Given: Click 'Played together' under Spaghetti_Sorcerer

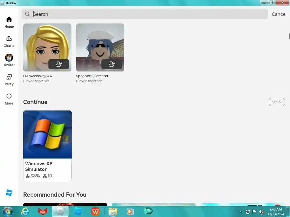Looking at the screenshot, I should [x=89, y=81].
